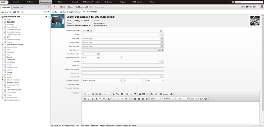Click remove formatting icon in editor
Screen dimensions: 264x127
tap(109, 99)
